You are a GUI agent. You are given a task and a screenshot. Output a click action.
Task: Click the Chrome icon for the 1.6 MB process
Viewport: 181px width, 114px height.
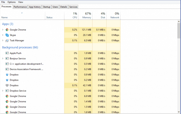tap(7, 112)
